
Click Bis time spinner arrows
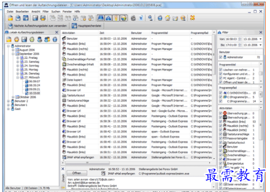240,45
